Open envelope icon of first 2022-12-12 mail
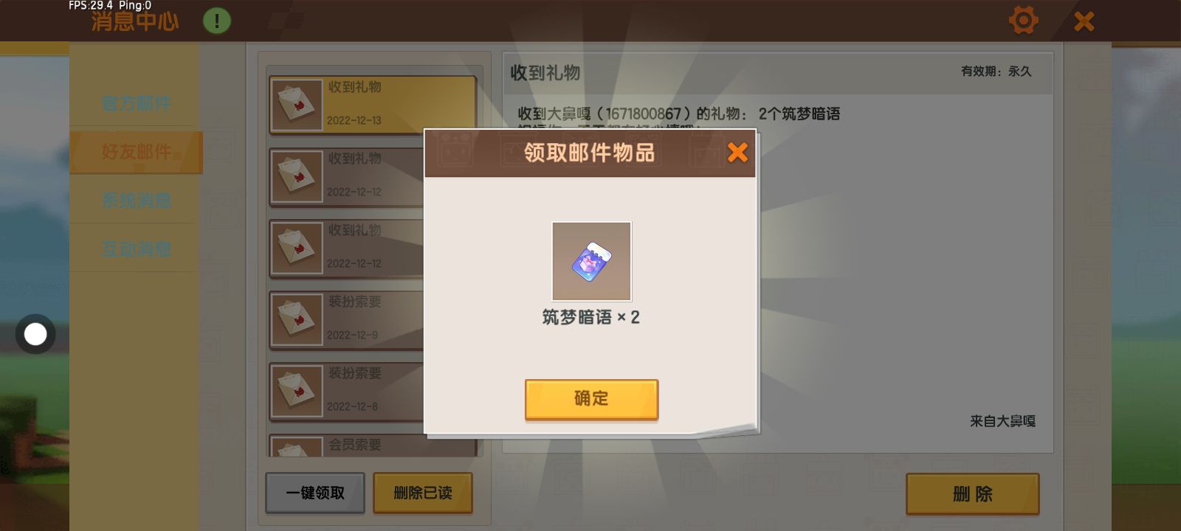 tap(297, 176)
